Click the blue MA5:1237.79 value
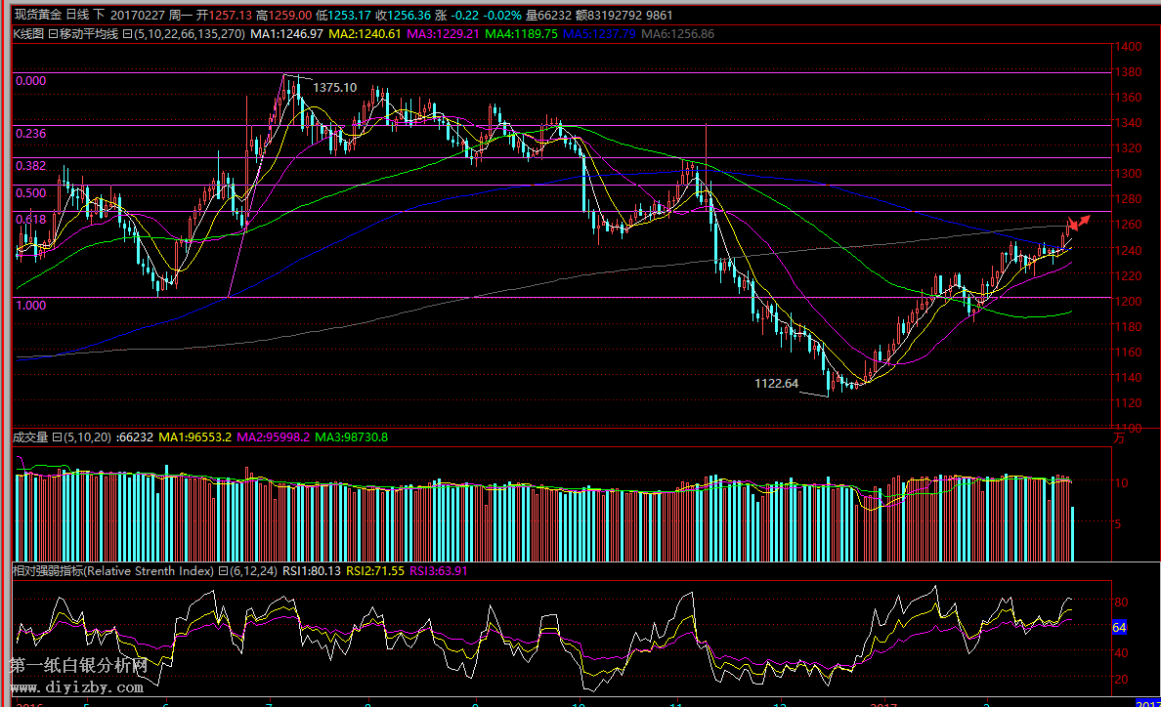 pyautogui.click(x=599, y=34)
